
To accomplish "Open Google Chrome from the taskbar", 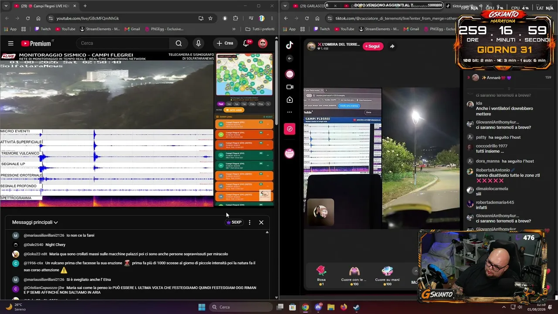I will click(x=305, y=307).
